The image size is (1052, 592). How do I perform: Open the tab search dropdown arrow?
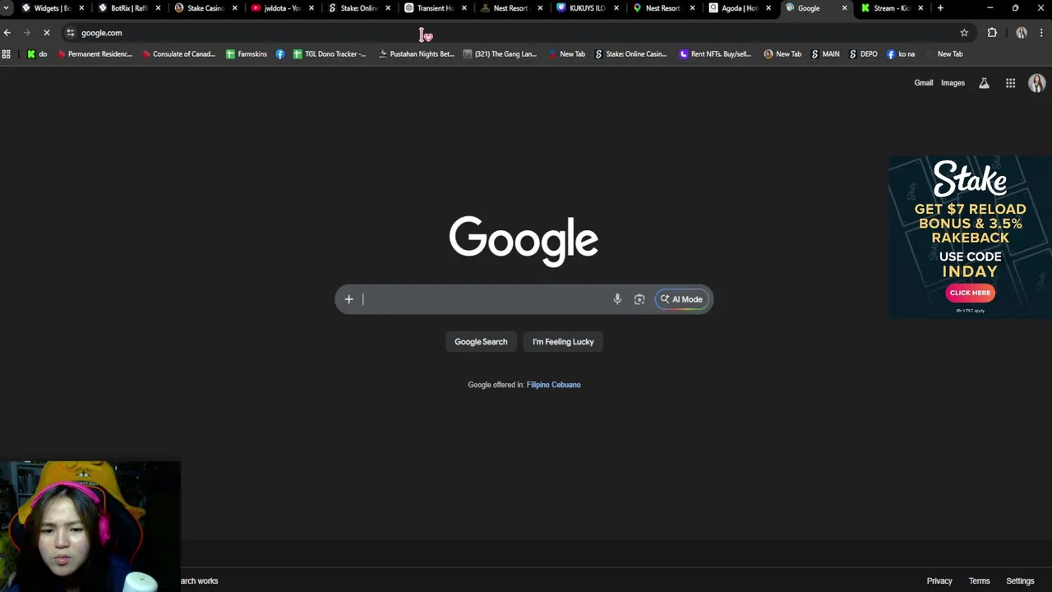[7, 8]
